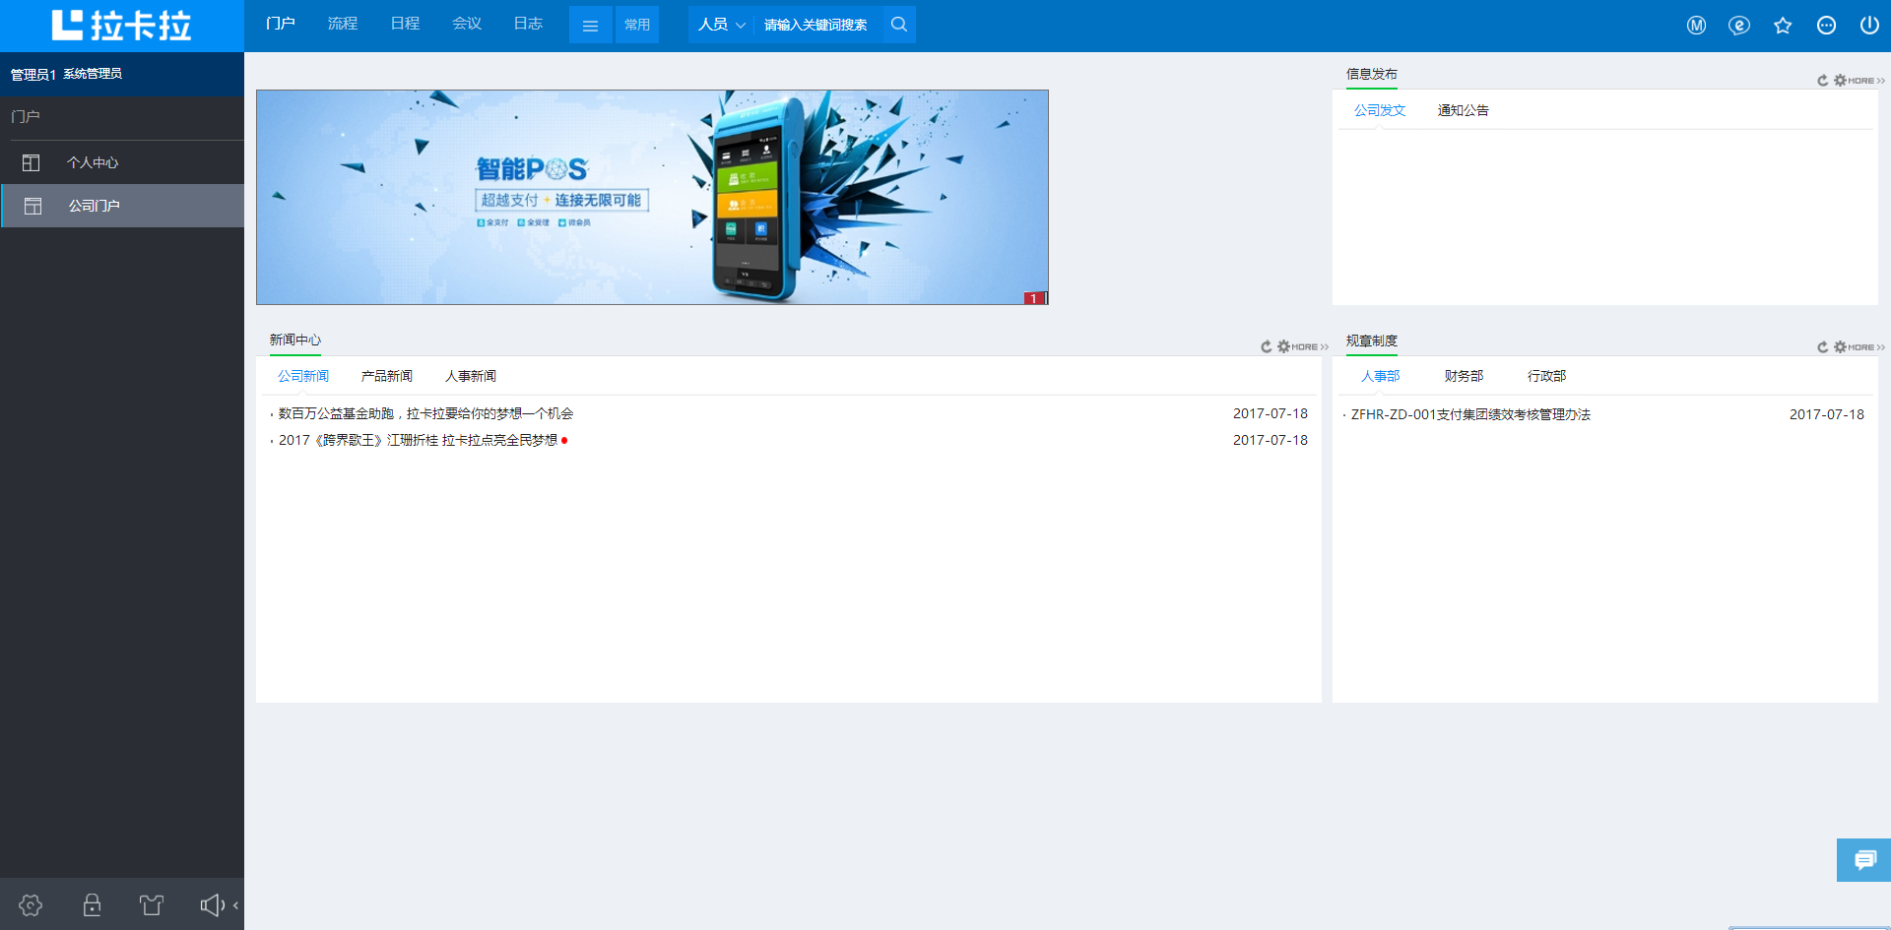The height and width of the screenshot is (930, 1891).
Task: Click the 规章制度 panel title
Action: [1372, 341]
